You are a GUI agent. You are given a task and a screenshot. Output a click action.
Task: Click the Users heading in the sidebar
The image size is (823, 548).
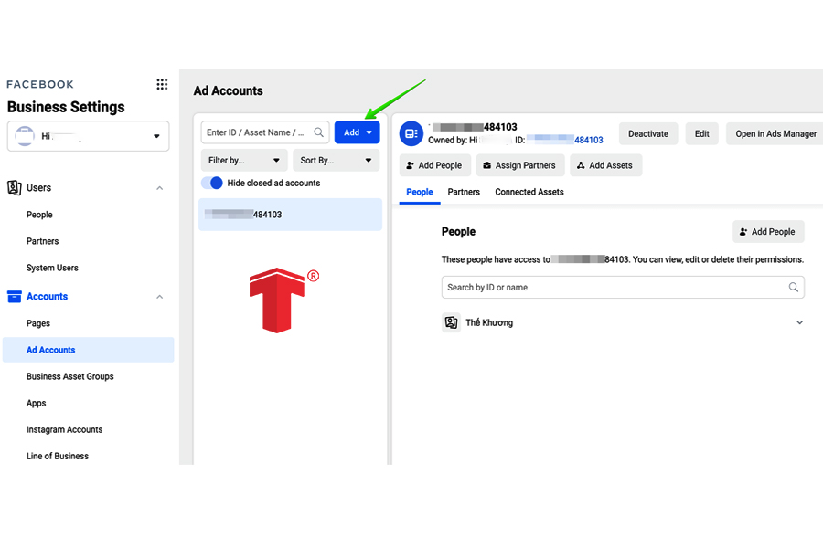pos(38,188)
